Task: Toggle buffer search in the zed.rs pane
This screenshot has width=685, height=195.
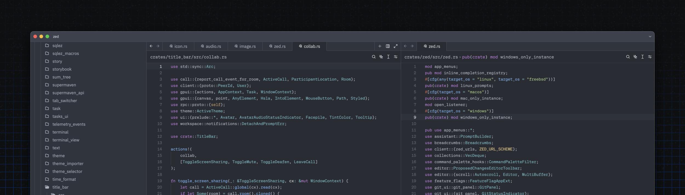Action: tap(628, 57)
